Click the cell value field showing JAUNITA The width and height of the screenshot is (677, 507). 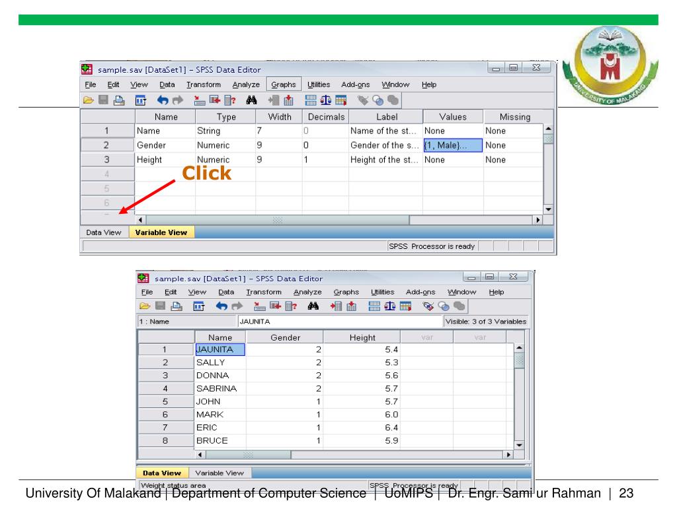(340, 321)
